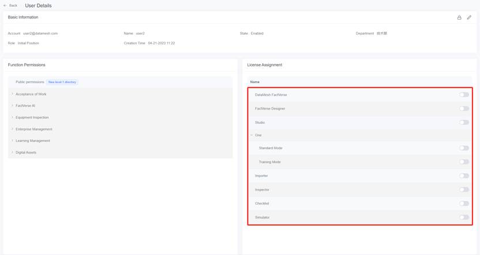
Task: Enable the Standard Mode toggle
Action: [x=464, y=148]
